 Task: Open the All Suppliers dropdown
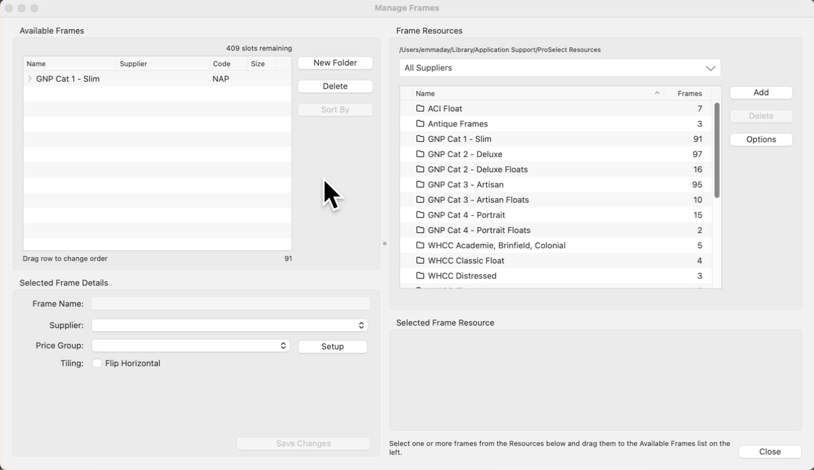tap(560, 68)
